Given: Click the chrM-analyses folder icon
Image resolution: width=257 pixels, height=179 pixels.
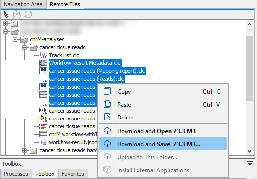Looking at the screenshot, I should click(24, 39).
